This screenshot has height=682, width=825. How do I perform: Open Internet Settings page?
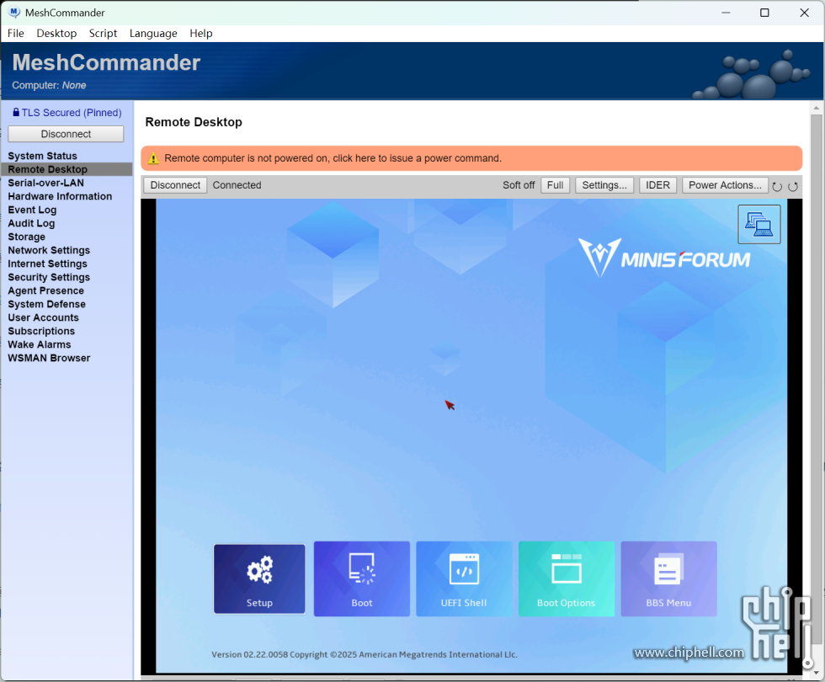pyautogui.click(x=47, y=264)
